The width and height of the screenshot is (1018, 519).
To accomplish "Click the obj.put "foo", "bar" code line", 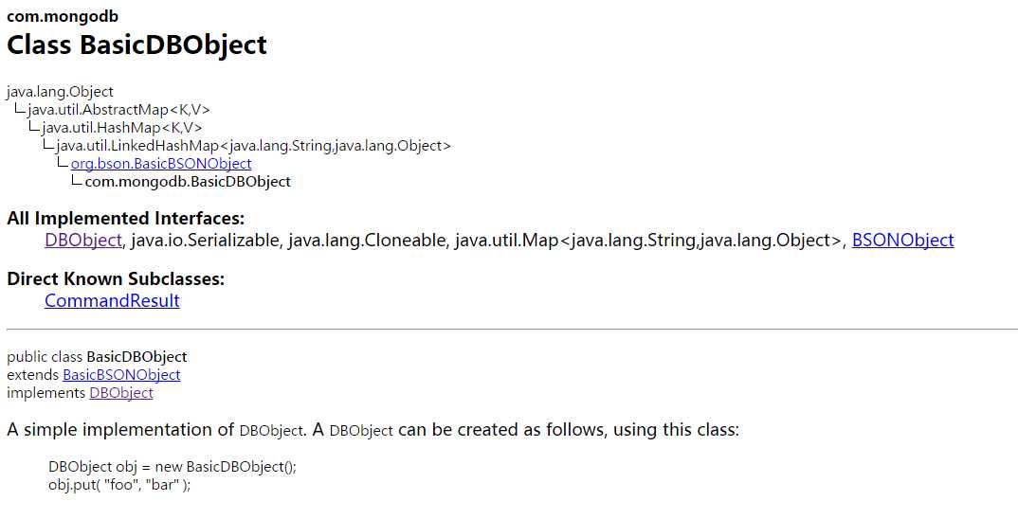I will coord(119,485).
